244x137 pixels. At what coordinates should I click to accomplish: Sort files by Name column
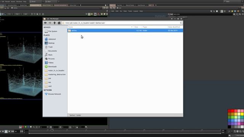(100, 27)
